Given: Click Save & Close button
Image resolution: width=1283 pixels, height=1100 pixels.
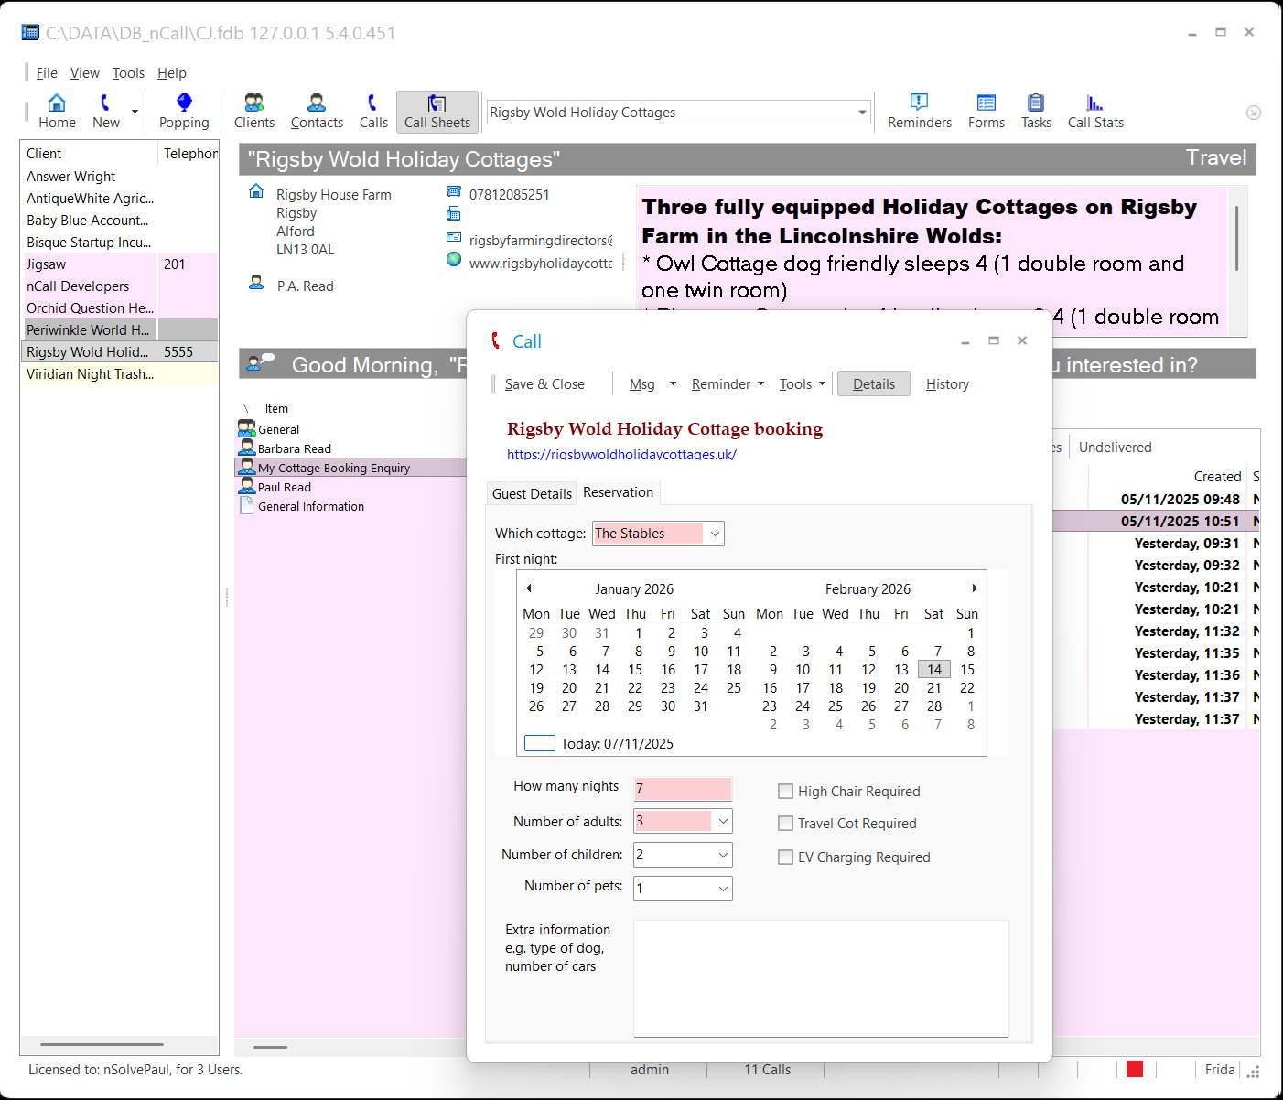Looking at the screenshot, I should click(x=544, y=384).
